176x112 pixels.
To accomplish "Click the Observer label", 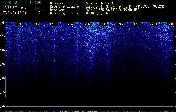I will tap(57, 3).
